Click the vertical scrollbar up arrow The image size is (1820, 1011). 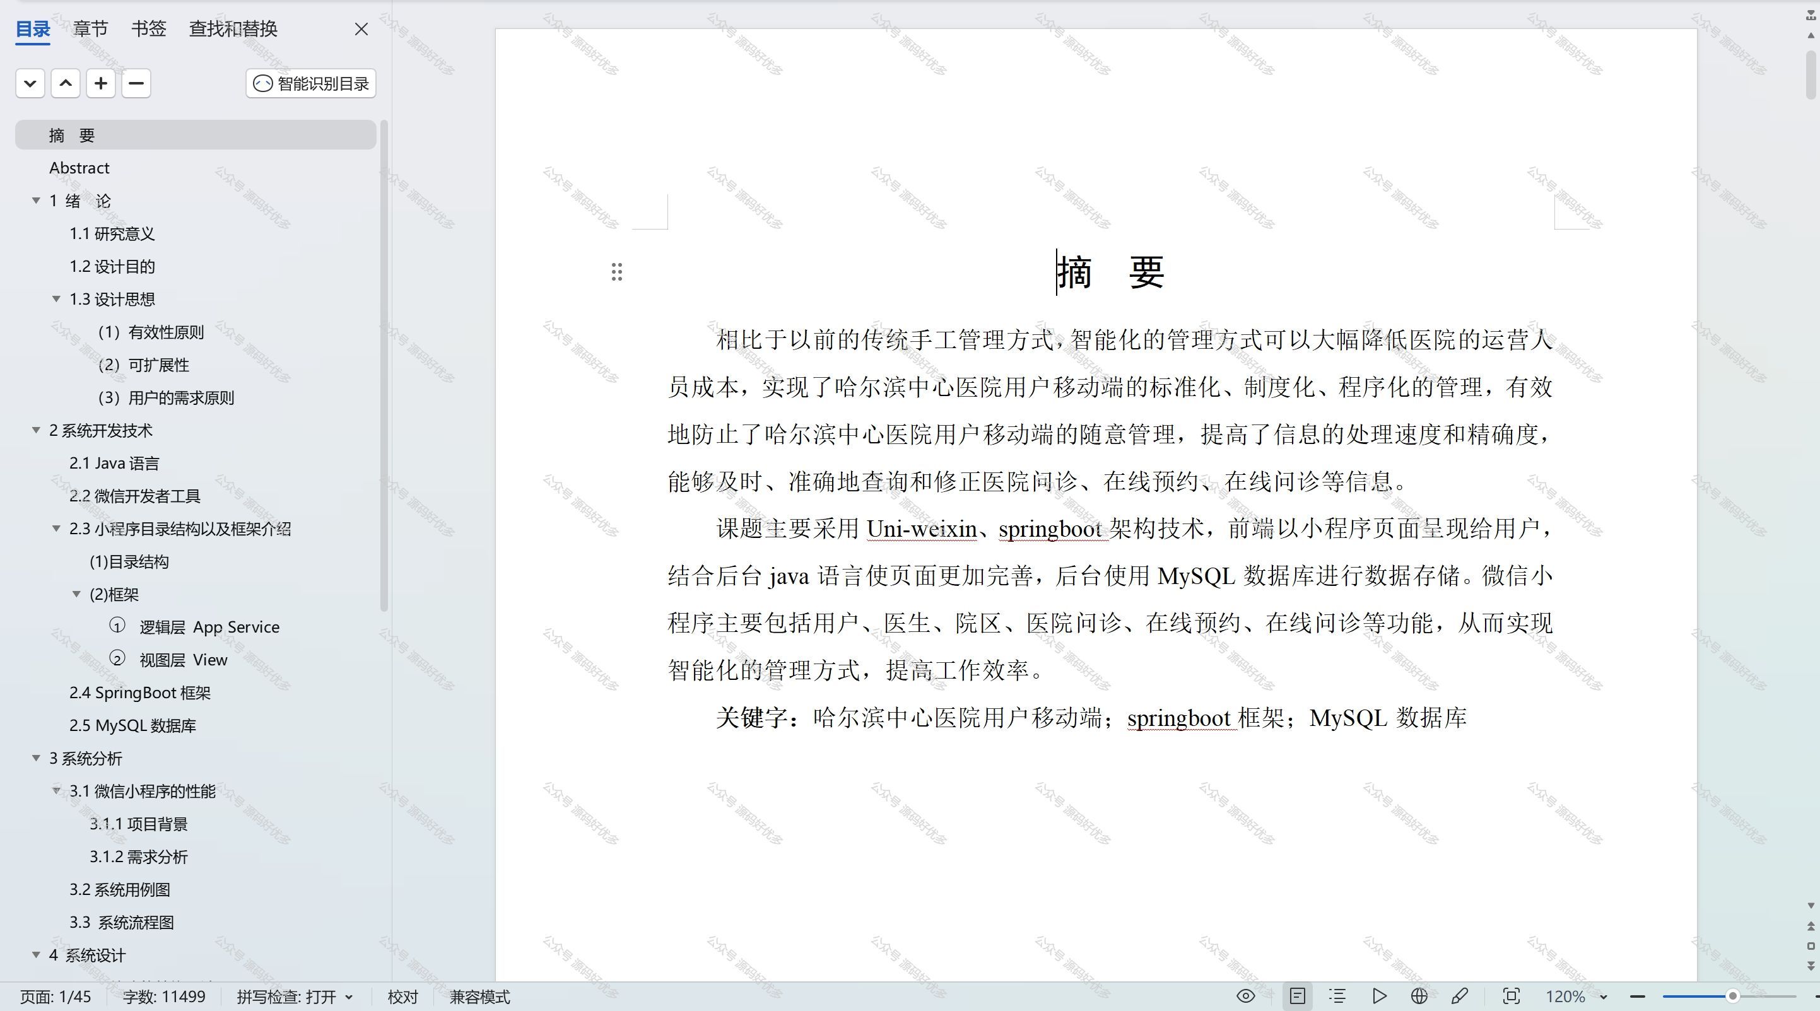(x=1811, y=35)
